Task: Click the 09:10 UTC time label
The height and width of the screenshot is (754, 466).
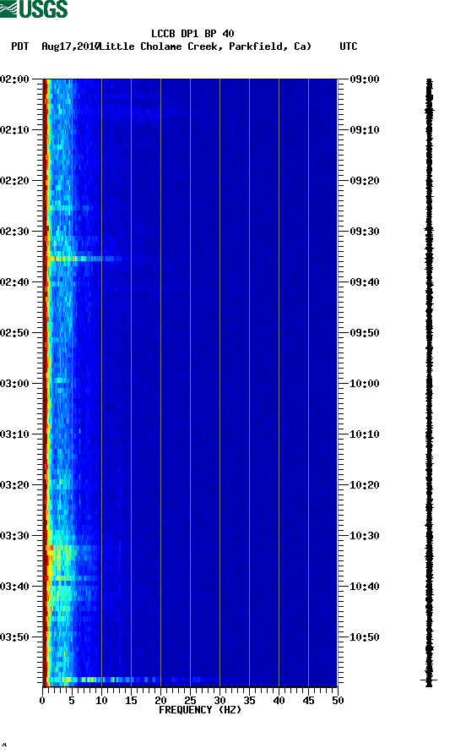Action: pos(365,130)
